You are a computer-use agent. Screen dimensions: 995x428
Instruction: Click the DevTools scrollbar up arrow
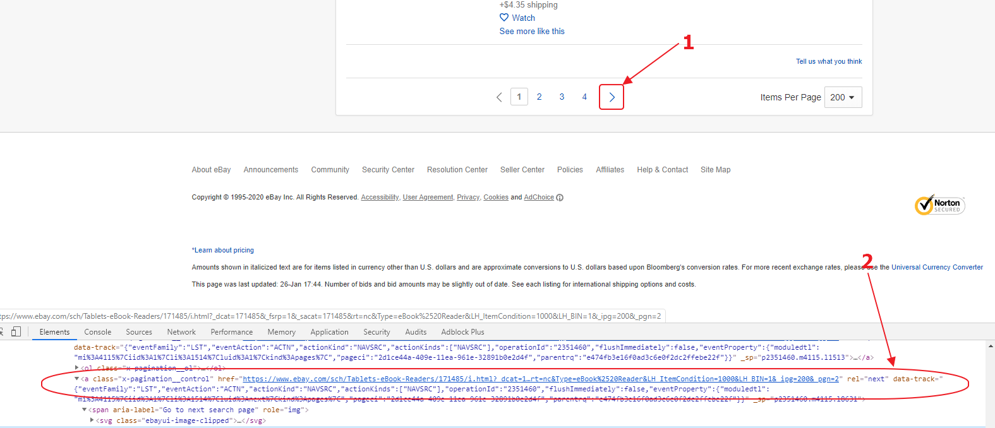pos(990,346)
